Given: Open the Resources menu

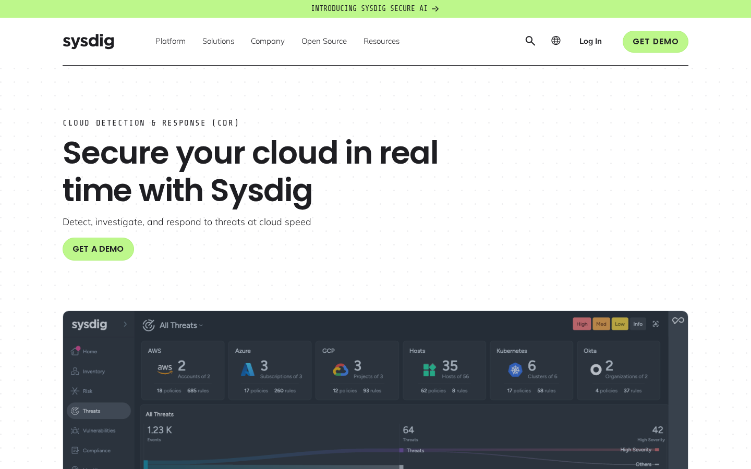Looking at the screenshot, I should (381, 41).
